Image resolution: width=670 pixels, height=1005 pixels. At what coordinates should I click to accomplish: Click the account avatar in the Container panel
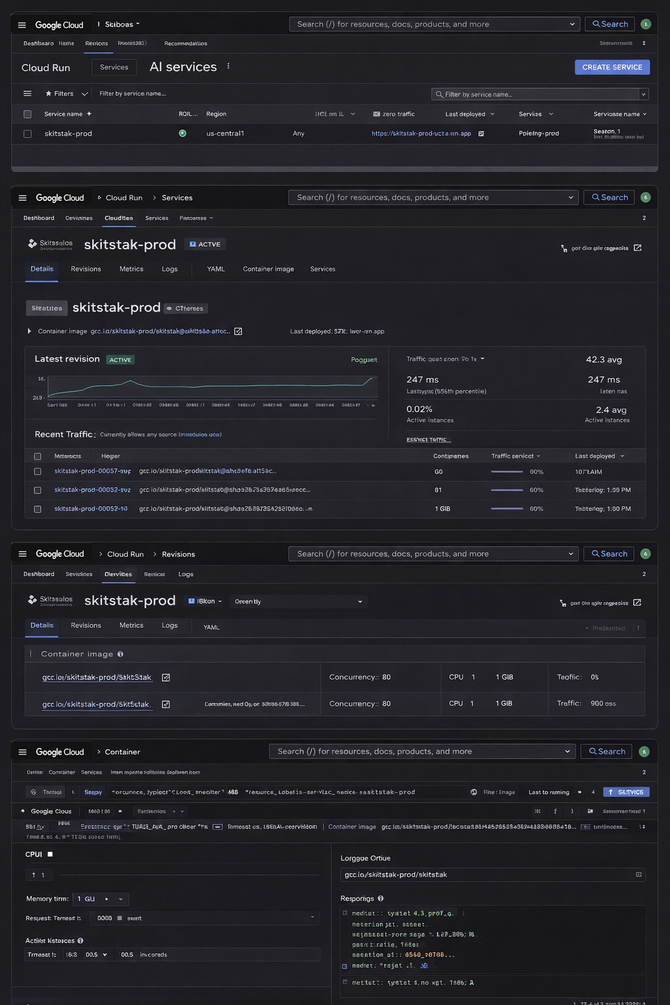point(644,751)
